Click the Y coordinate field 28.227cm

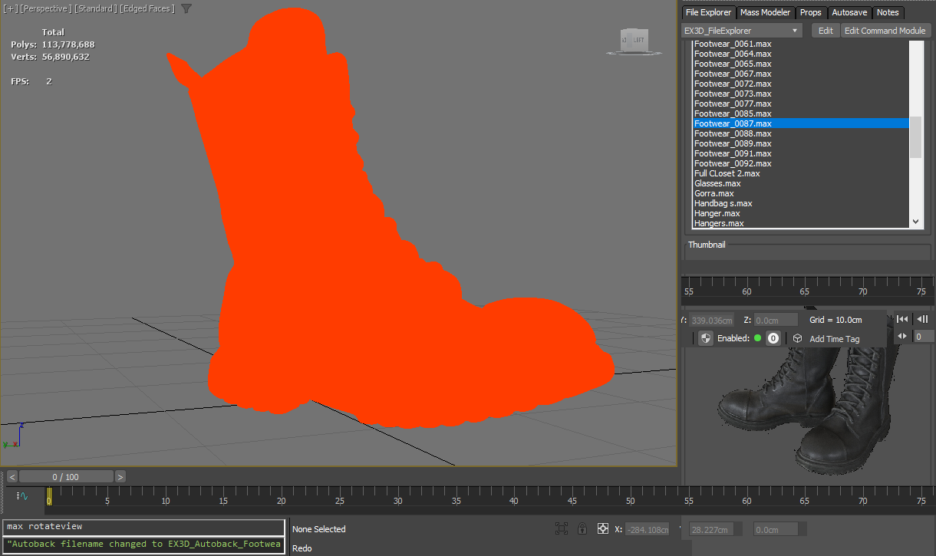click(x=713, y=528)
